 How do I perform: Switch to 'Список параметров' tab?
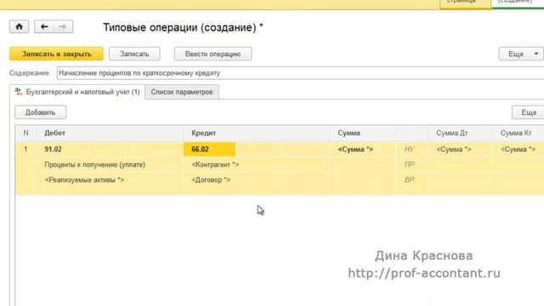pos(182,92)
